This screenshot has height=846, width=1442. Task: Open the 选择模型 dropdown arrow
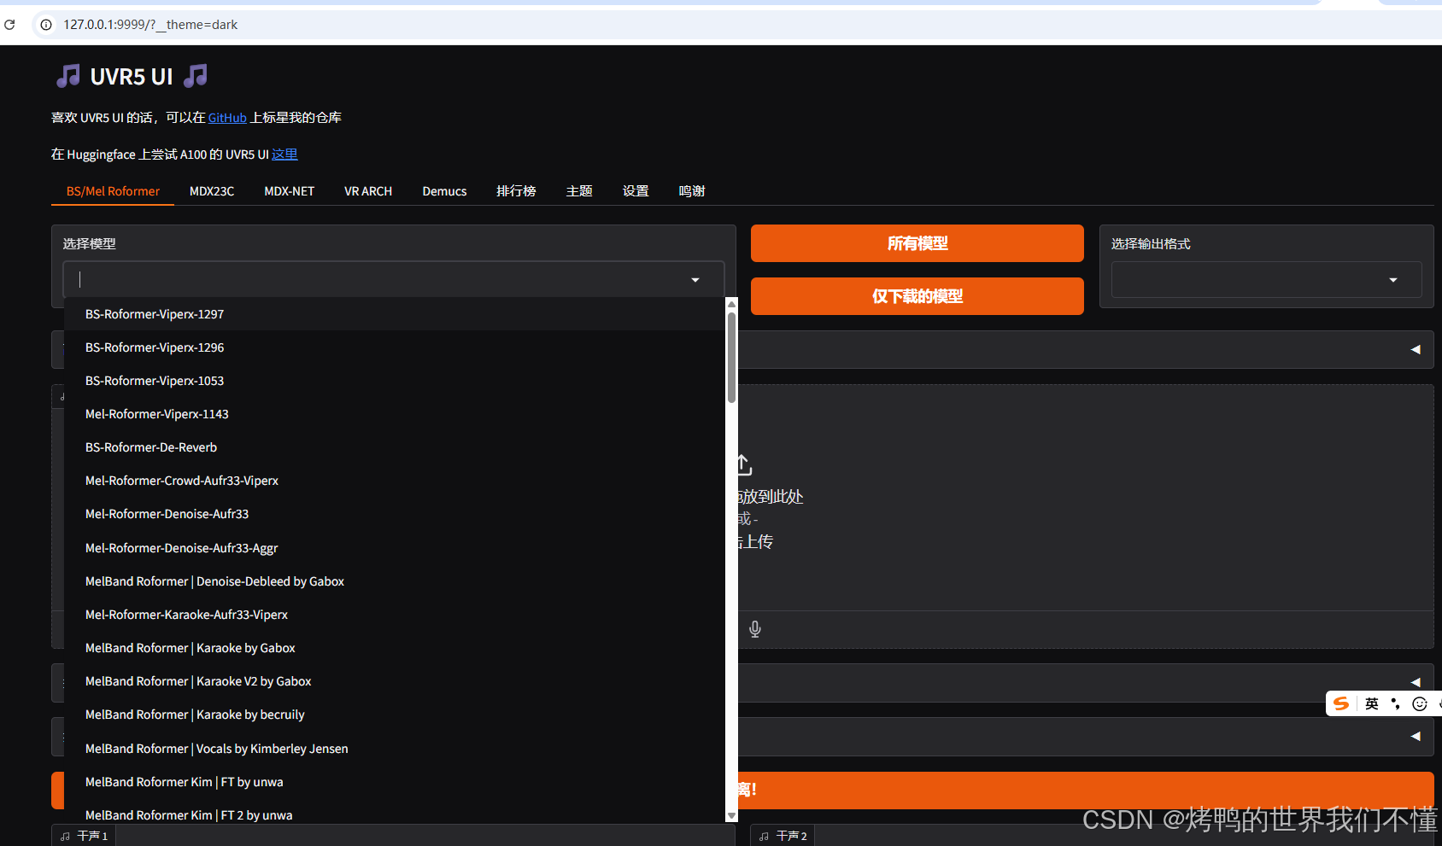point(695,280)
